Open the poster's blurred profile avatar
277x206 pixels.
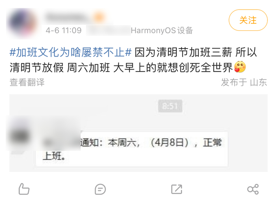tap(23, 23)
